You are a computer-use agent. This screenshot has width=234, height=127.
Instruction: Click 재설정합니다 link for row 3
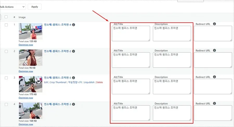[75, 82]
